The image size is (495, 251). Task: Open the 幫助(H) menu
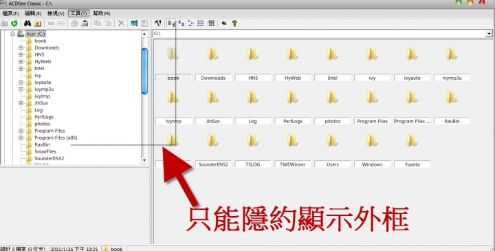coord(101,14)
